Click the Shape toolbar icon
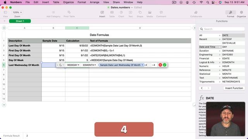Image resolution: width=248 pixels, height=139 pixels. pyautogui.click(x=140, y=12)
